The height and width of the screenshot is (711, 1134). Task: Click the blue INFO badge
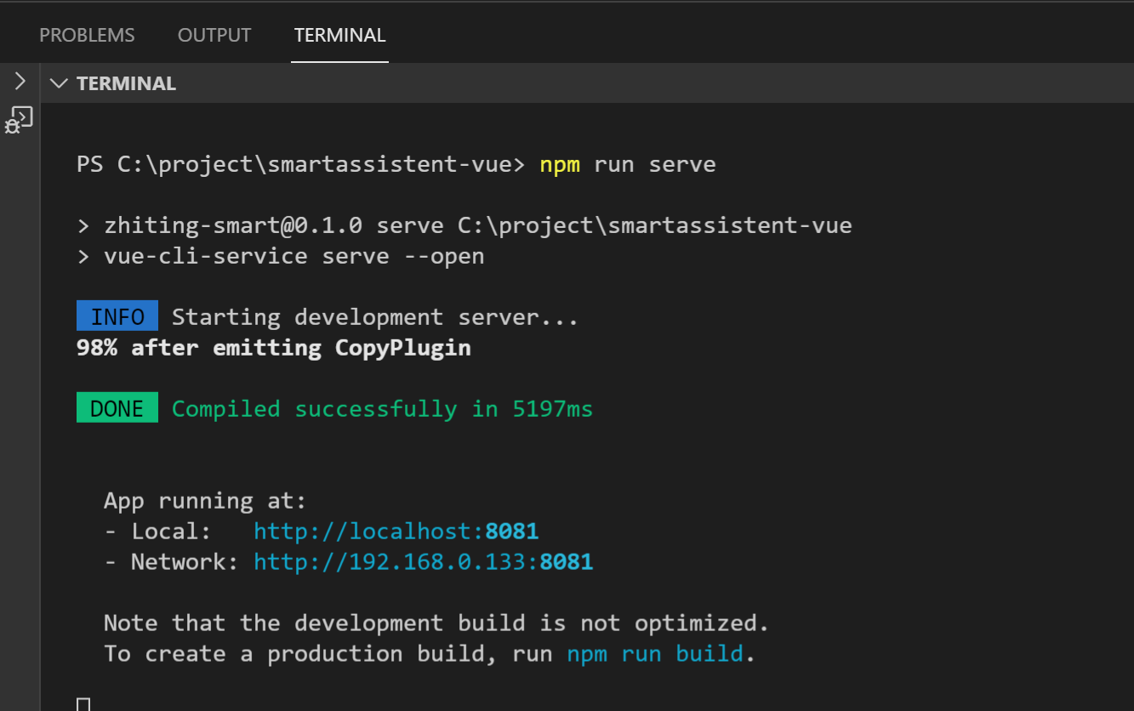[117, 317]
